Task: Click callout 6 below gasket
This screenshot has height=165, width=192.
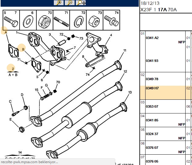Action: 42,80
